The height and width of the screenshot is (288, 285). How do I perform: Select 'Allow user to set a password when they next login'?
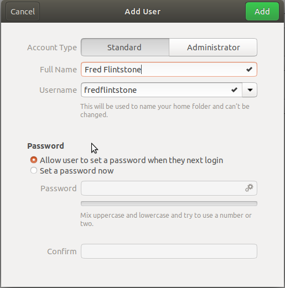click(127, 160)
